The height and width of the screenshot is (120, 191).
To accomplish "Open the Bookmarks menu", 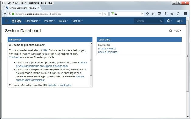I will (x=33, y=3).
